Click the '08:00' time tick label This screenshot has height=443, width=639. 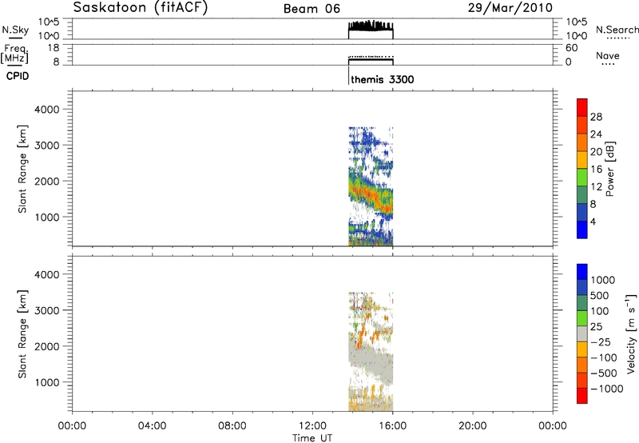coord(232,426)
